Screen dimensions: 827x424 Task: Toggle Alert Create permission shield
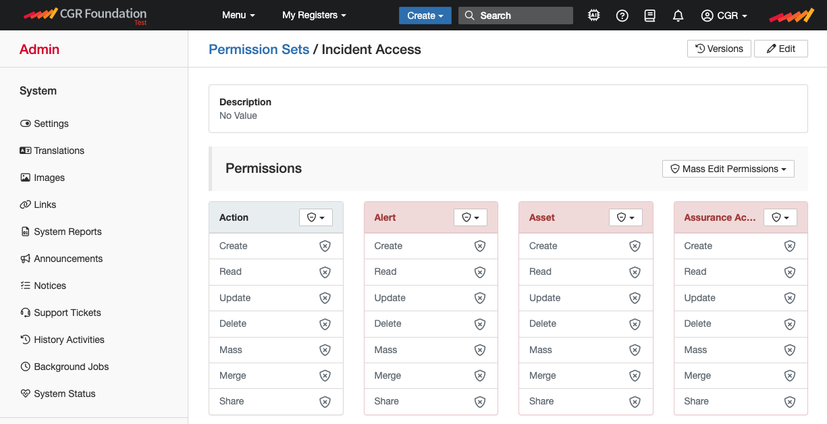pos(480,246)
